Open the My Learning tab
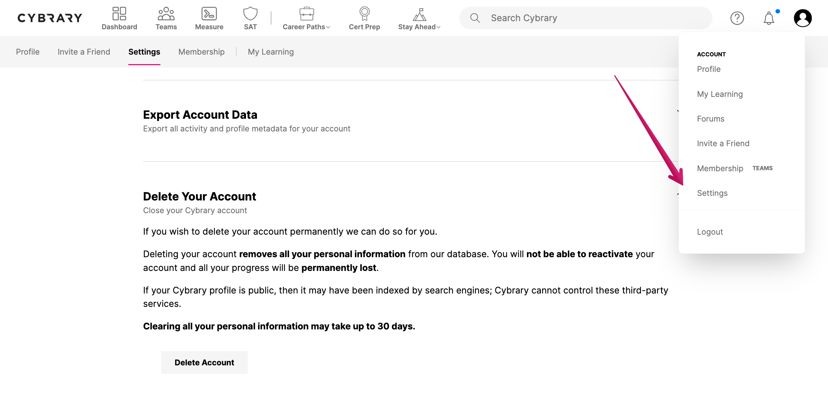This screenshot has width=828, height=396. click(271, 52)
